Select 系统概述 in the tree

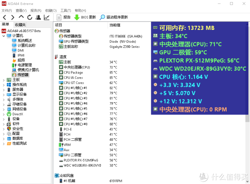pyautogui.click(x=25, y=41)
